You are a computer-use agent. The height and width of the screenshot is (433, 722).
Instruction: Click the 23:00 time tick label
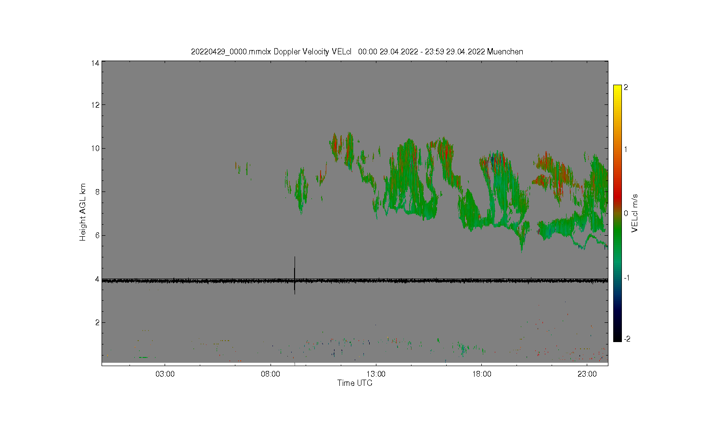[587, 374]
